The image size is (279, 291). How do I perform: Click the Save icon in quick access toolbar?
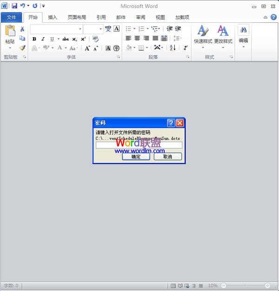(x=14, y=6)
